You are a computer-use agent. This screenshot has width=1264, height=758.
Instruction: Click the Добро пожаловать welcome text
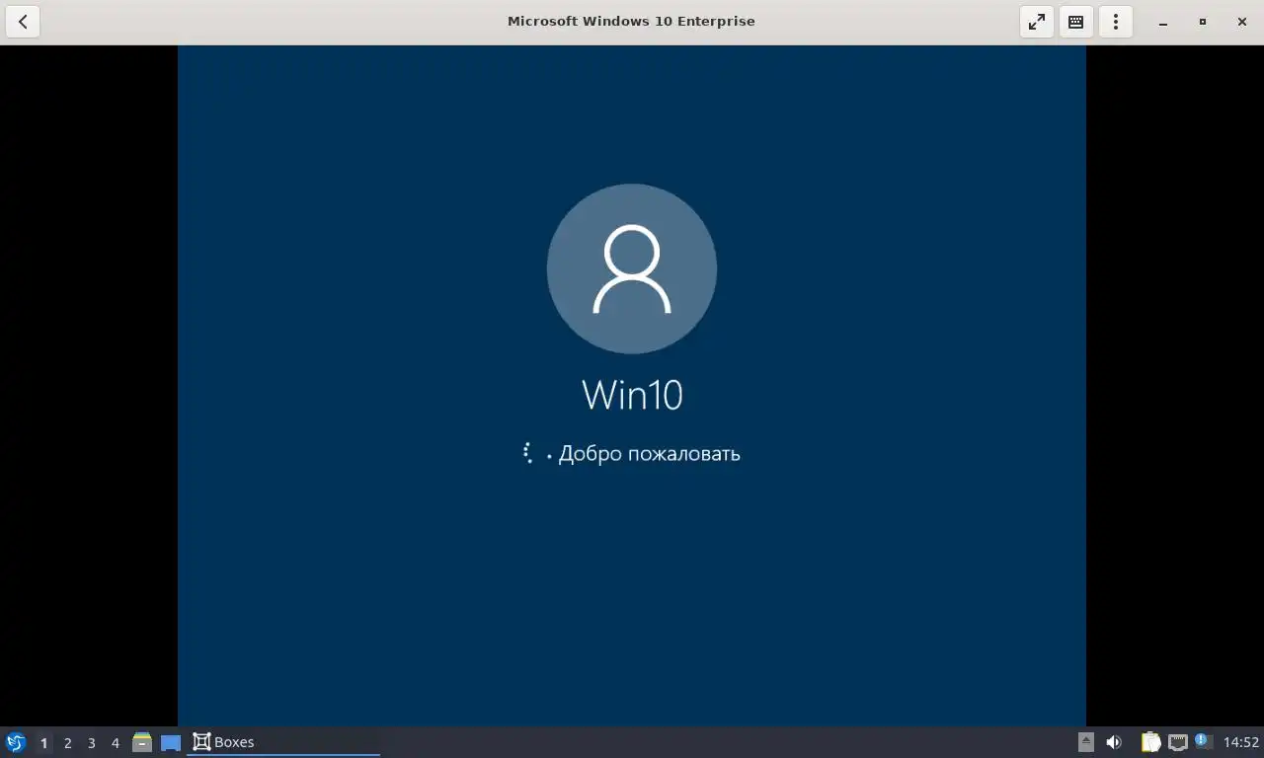coord(649,454)
